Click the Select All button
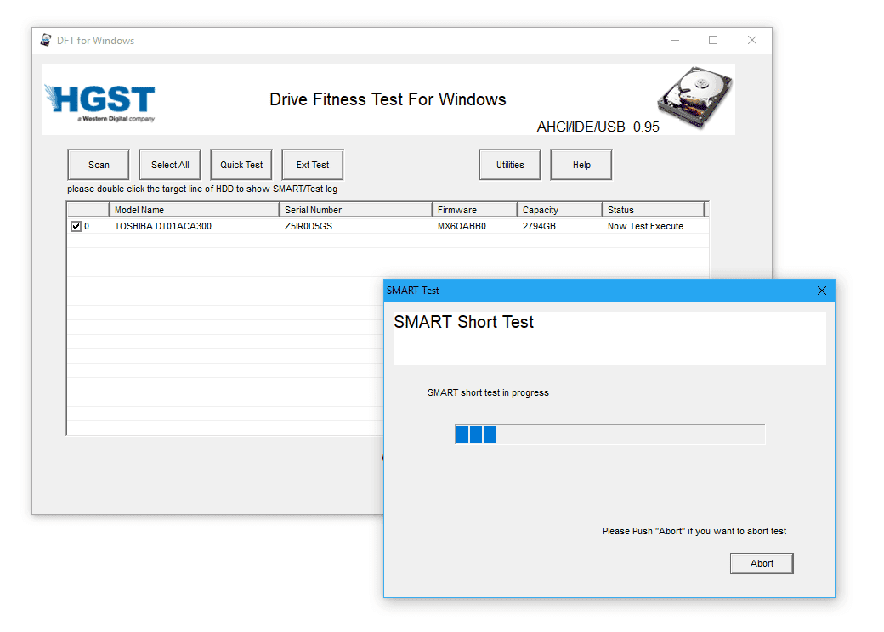884x632 pixels. 170,165
